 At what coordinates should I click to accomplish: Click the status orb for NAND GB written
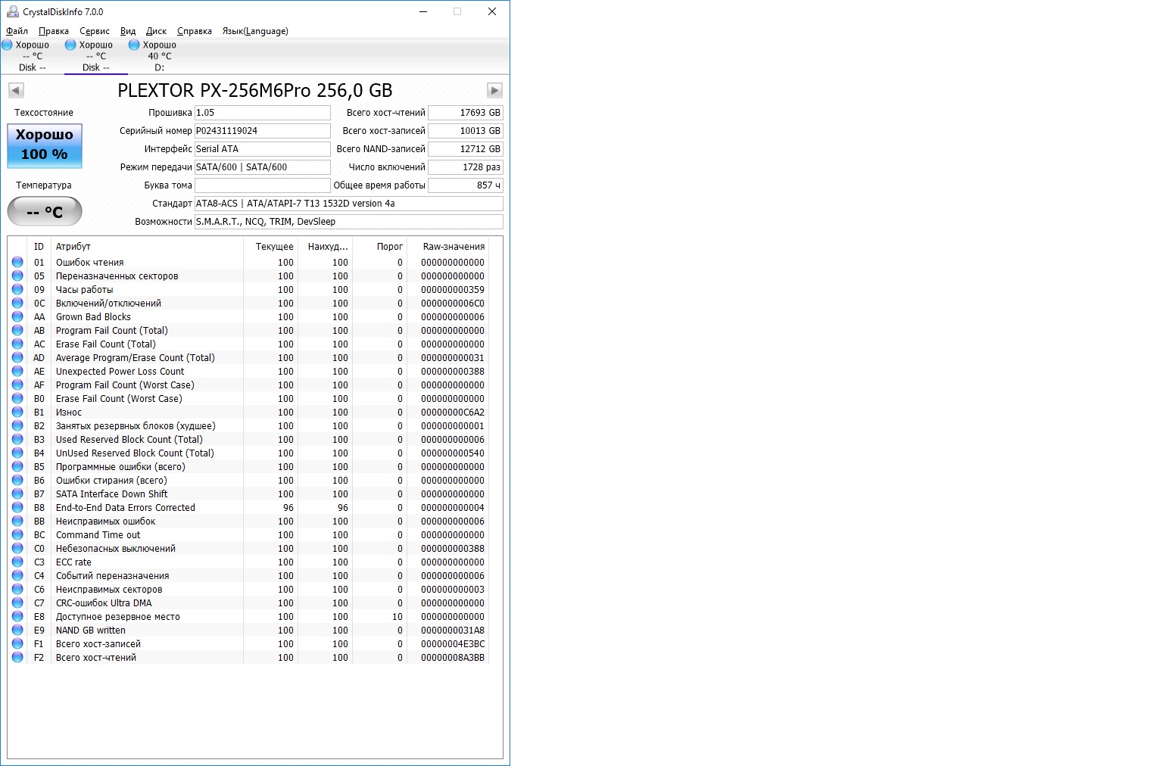17,630
